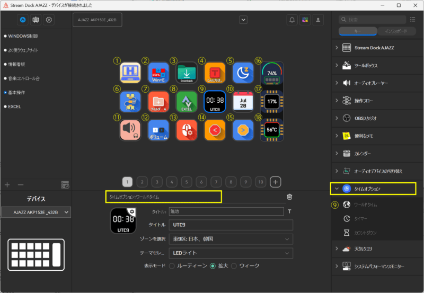Click the タイトル field containing UTC9
The width and height of the screenshot is (424, 293).
tap(231, 225)
